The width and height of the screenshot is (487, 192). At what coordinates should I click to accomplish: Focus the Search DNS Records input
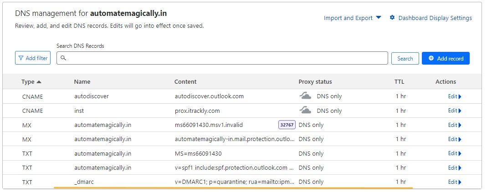[x=222, y=58]
